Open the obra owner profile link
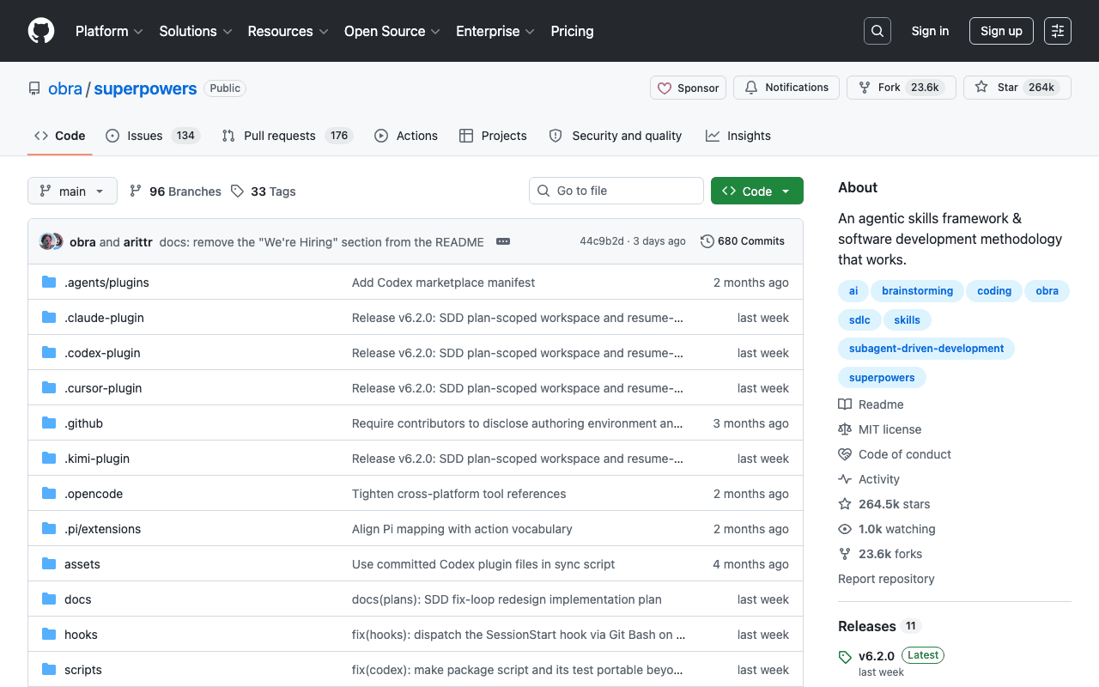The width and height of the screenshot is (1099, 687). click(x=65, y=88)
